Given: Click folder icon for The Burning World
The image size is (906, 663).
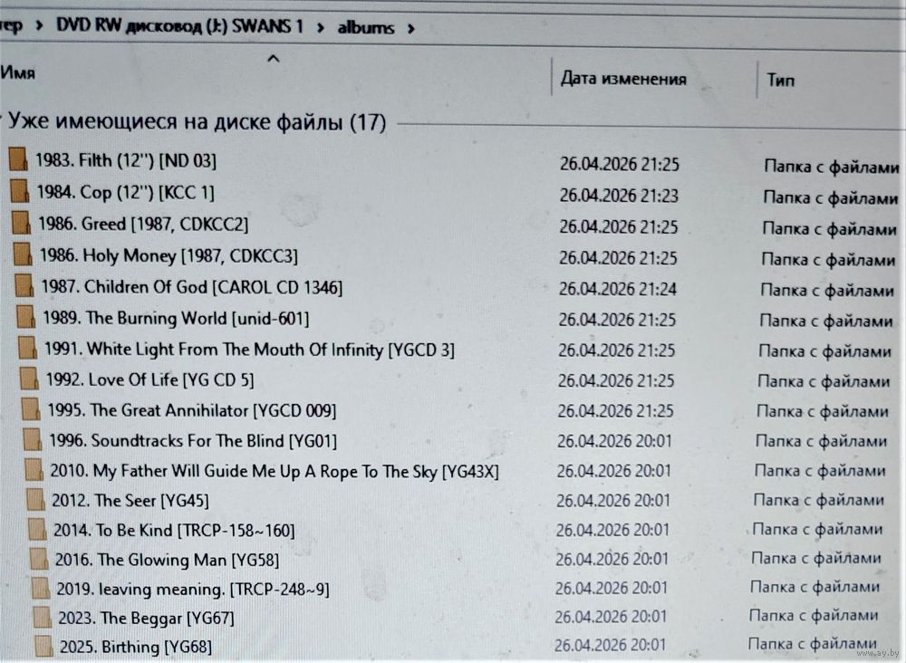Looking at the screenshot, I should (26, 319).
